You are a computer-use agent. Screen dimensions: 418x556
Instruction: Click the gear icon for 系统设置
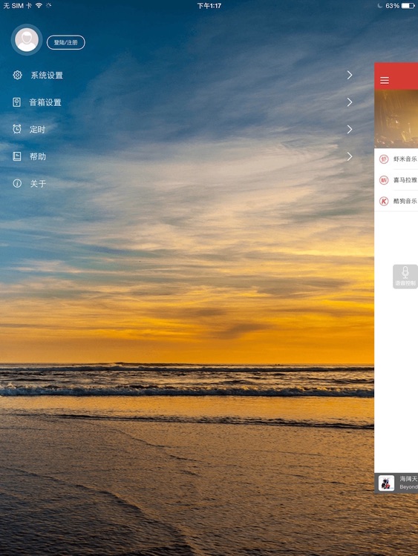(x=17, y=75)
